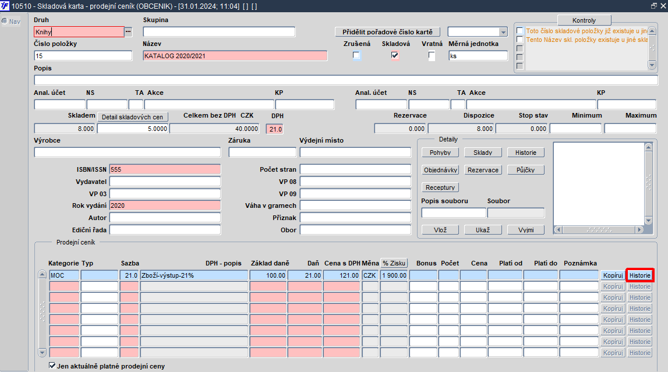Click Kopíruj in the MOC row
Viewport: 668px width, 372px height.
[x=613, y=275]
